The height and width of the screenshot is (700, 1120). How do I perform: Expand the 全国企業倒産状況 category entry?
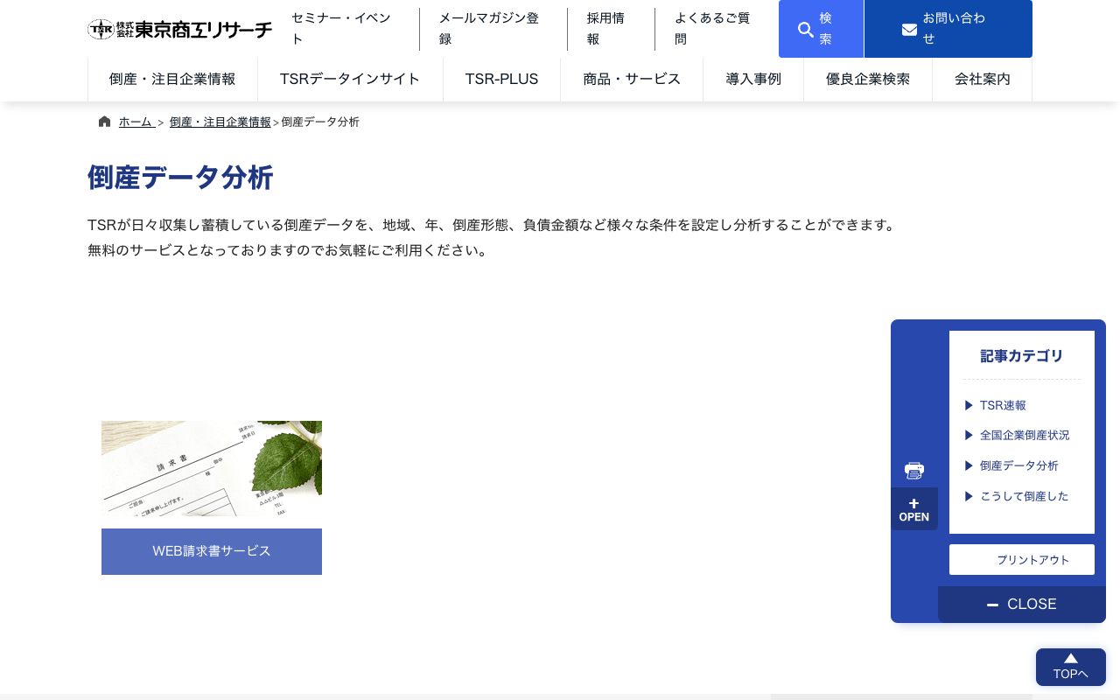1025,435
